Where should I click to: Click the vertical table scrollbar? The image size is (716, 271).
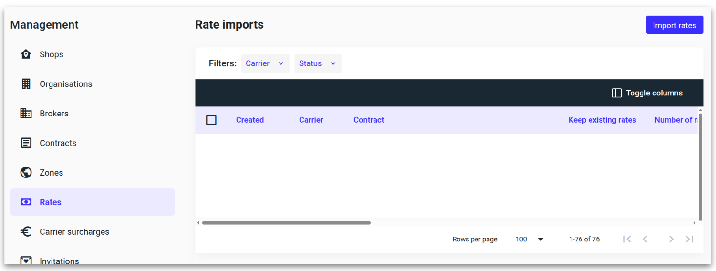[x=700, y=167]
